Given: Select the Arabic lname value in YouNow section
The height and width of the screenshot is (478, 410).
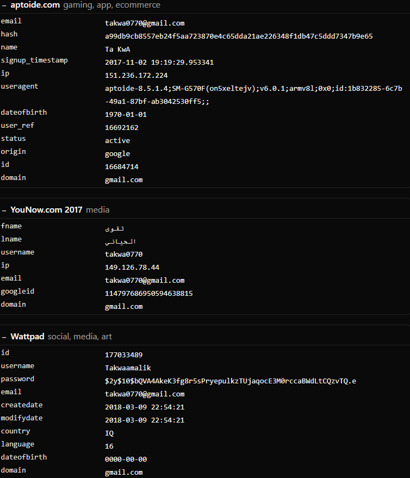Looking at the screenshot, I should coord(120,242).
